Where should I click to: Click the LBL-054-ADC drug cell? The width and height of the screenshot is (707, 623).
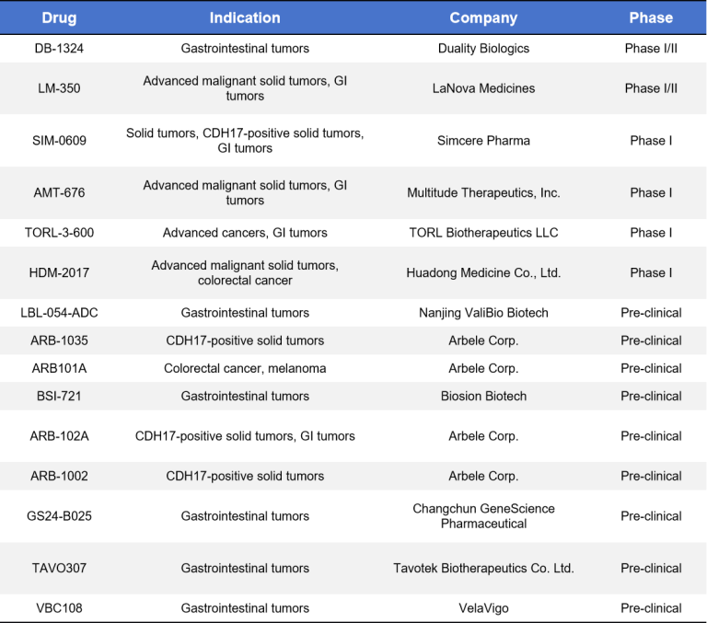click(59, 312)
